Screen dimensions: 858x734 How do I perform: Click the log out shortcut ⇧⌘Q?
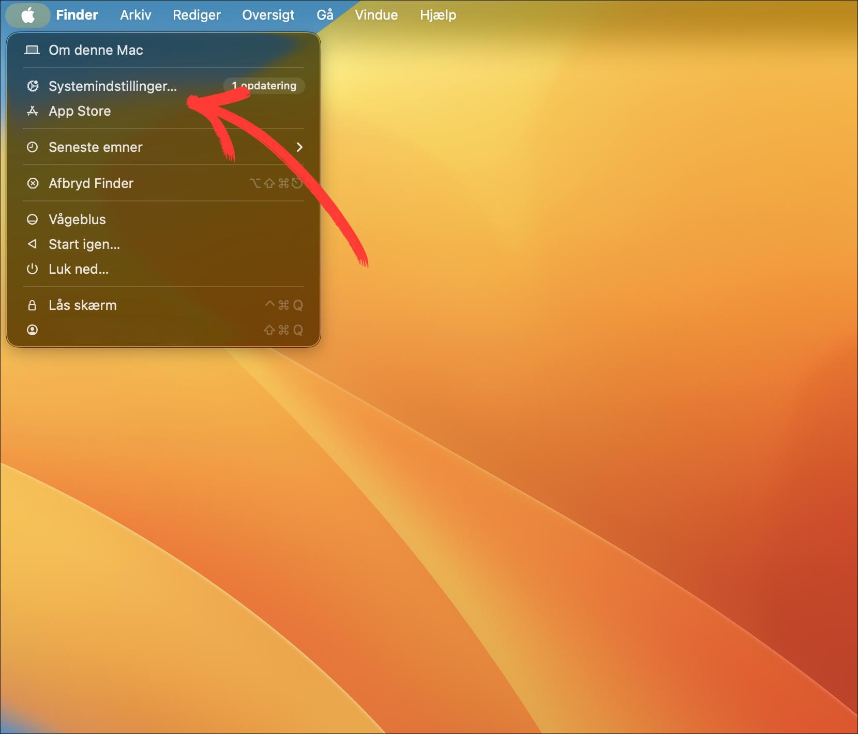point(283,330)
